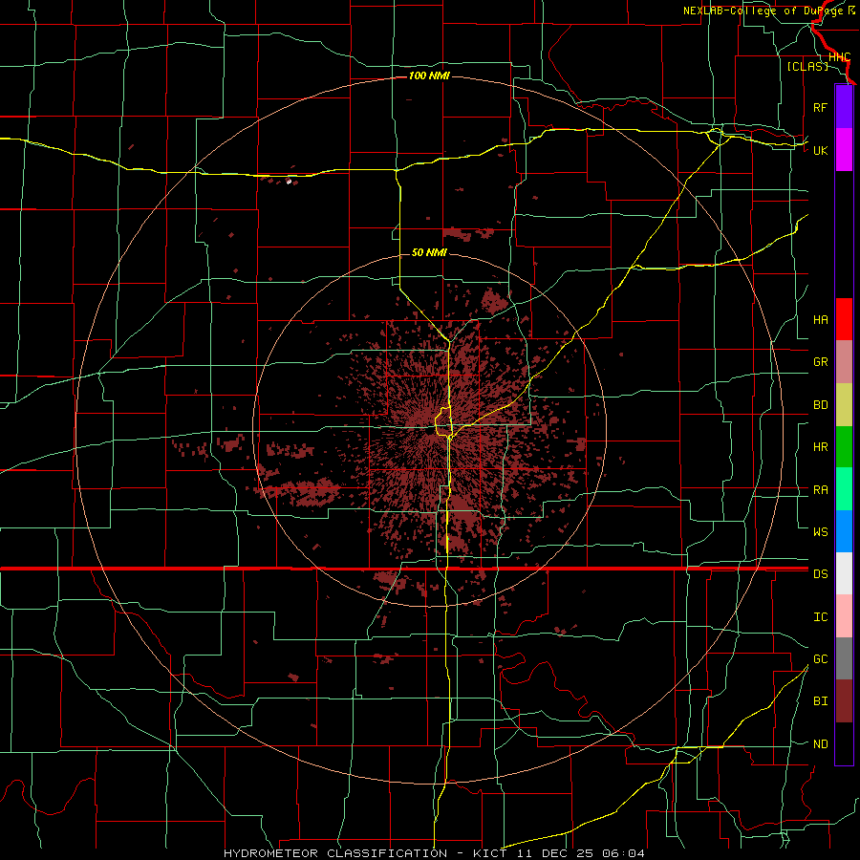Click the 'HR' legend label
Image resolution: width=860 pixels, height=860 pixels.
coord(820,447)
